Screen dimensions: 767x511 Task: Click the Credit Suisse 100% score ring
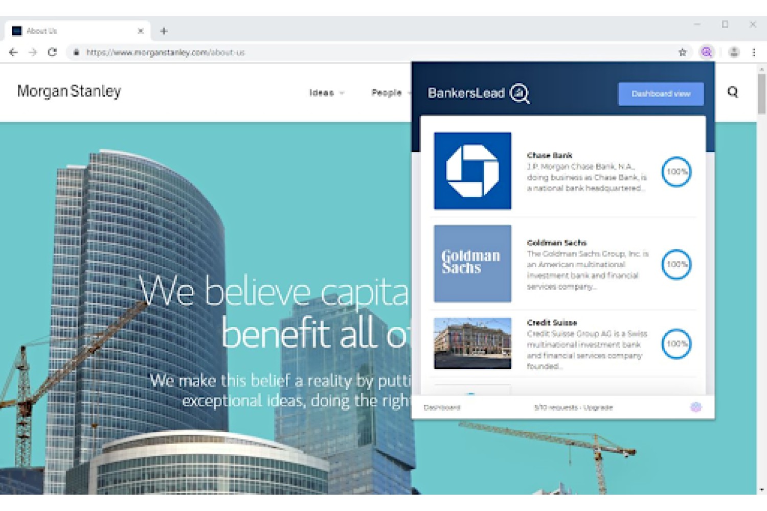[x=676, y=344]
